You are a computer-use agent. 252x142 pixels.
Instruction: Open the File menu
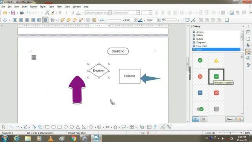(3, 7)
